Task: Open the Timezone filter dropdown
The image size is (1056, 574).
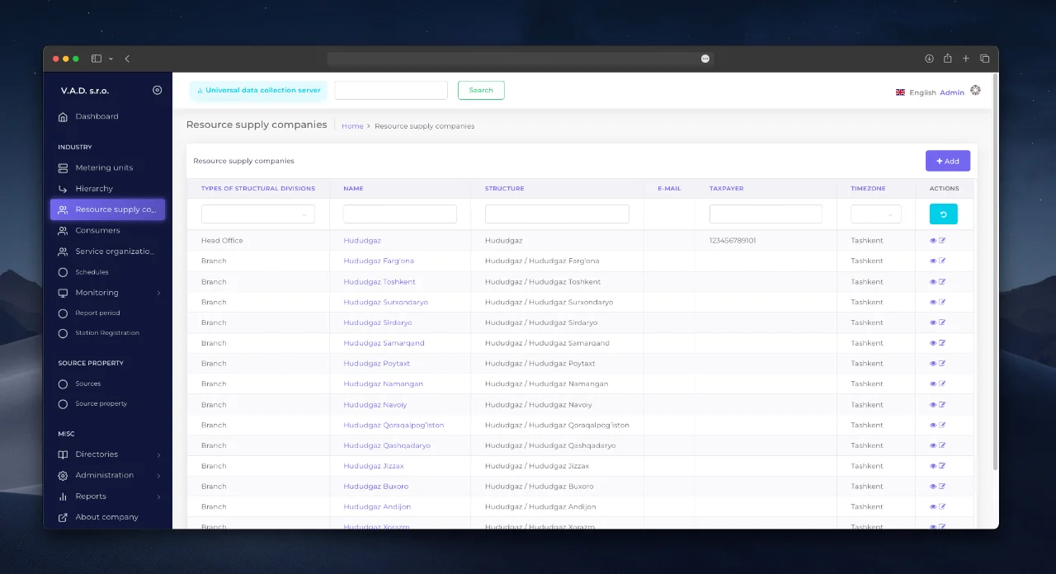Action: coord(875,214)
